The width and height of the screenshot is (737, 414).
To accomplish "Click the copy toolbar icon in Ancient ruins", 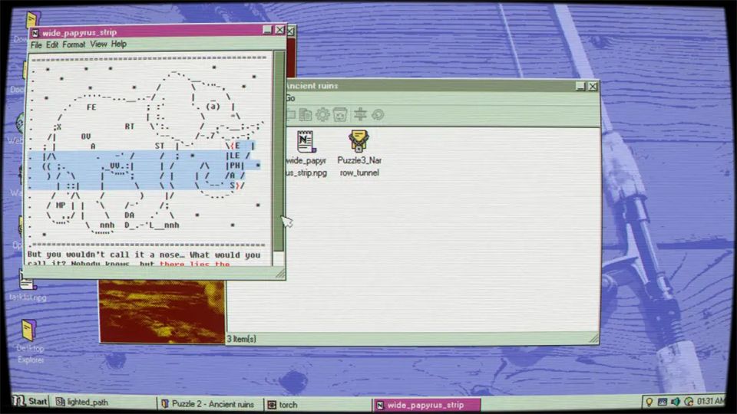I will pyautogui.click(x=306, y=114).
